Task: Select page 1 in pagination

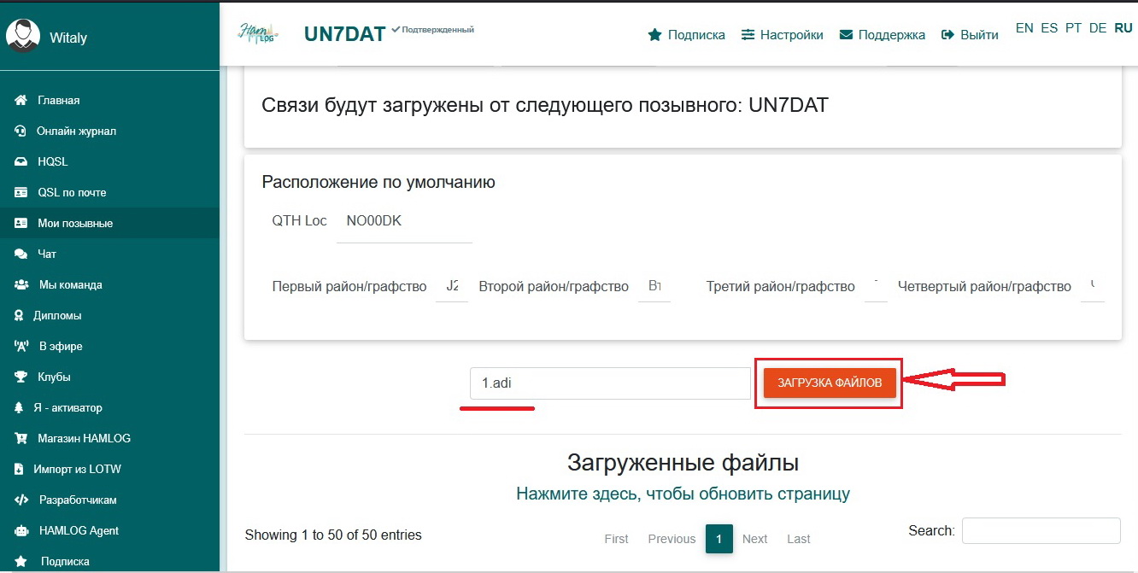Action: coord(719,539)
